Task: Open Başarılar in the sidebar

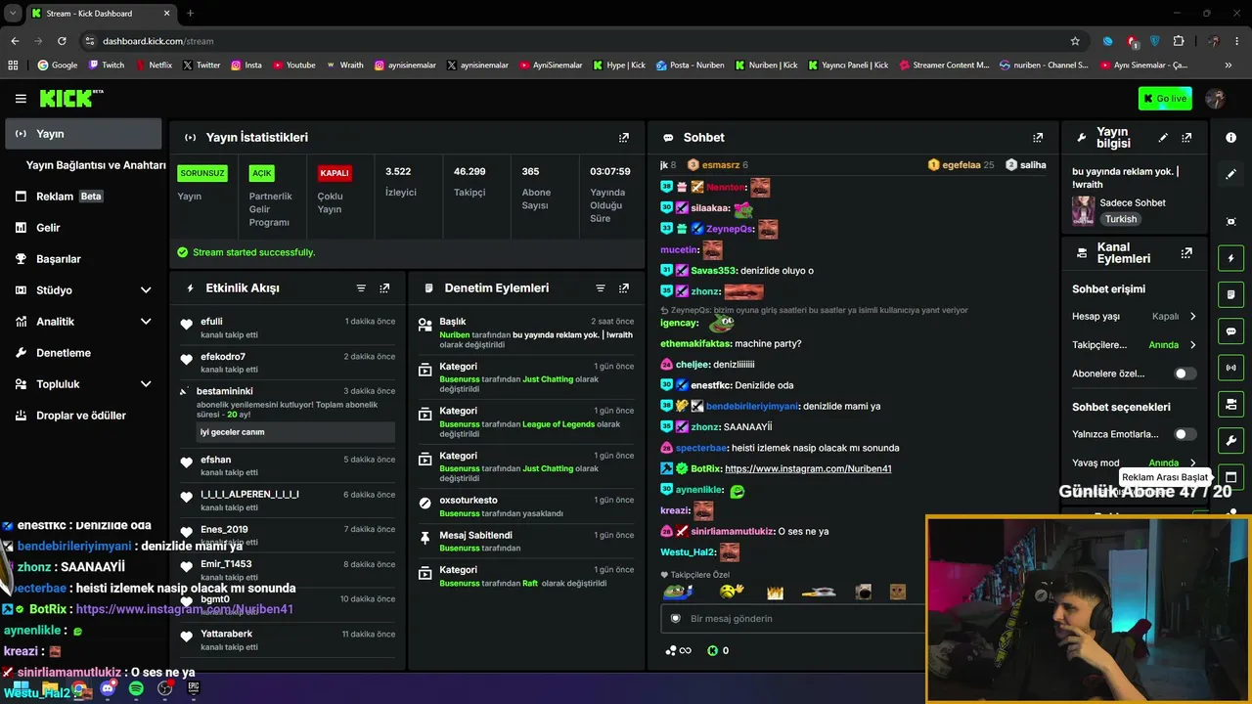Action: pos(83,259)
